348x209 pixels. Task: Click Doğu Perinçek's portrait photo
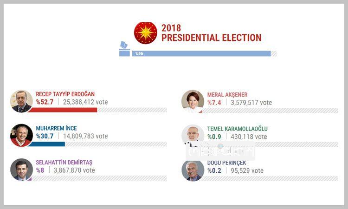tap(193, 170)
